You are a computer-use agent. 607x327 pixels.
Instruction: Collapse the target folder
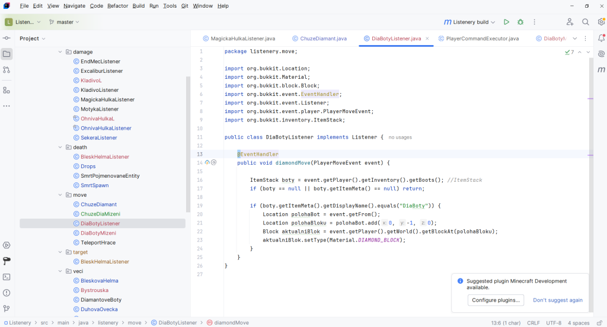pos(60,252)
